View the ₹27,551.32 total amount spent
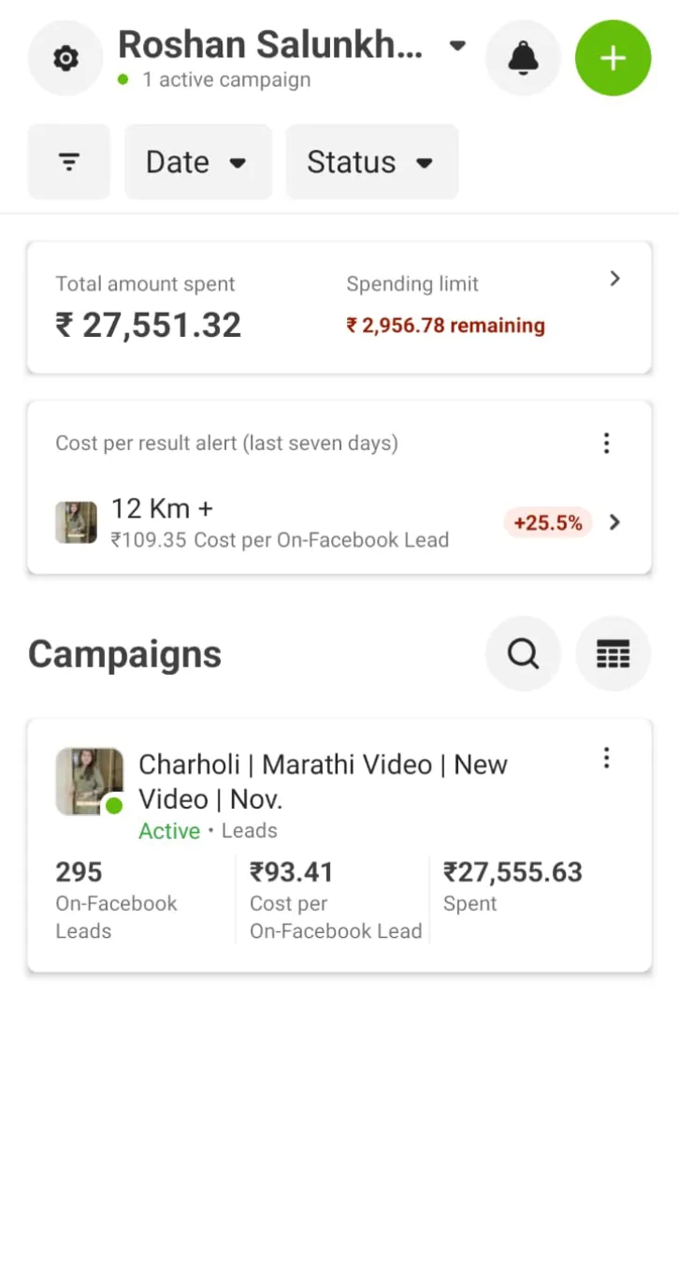This screenshot has height=1286, width=679. (x=149, y=325)
